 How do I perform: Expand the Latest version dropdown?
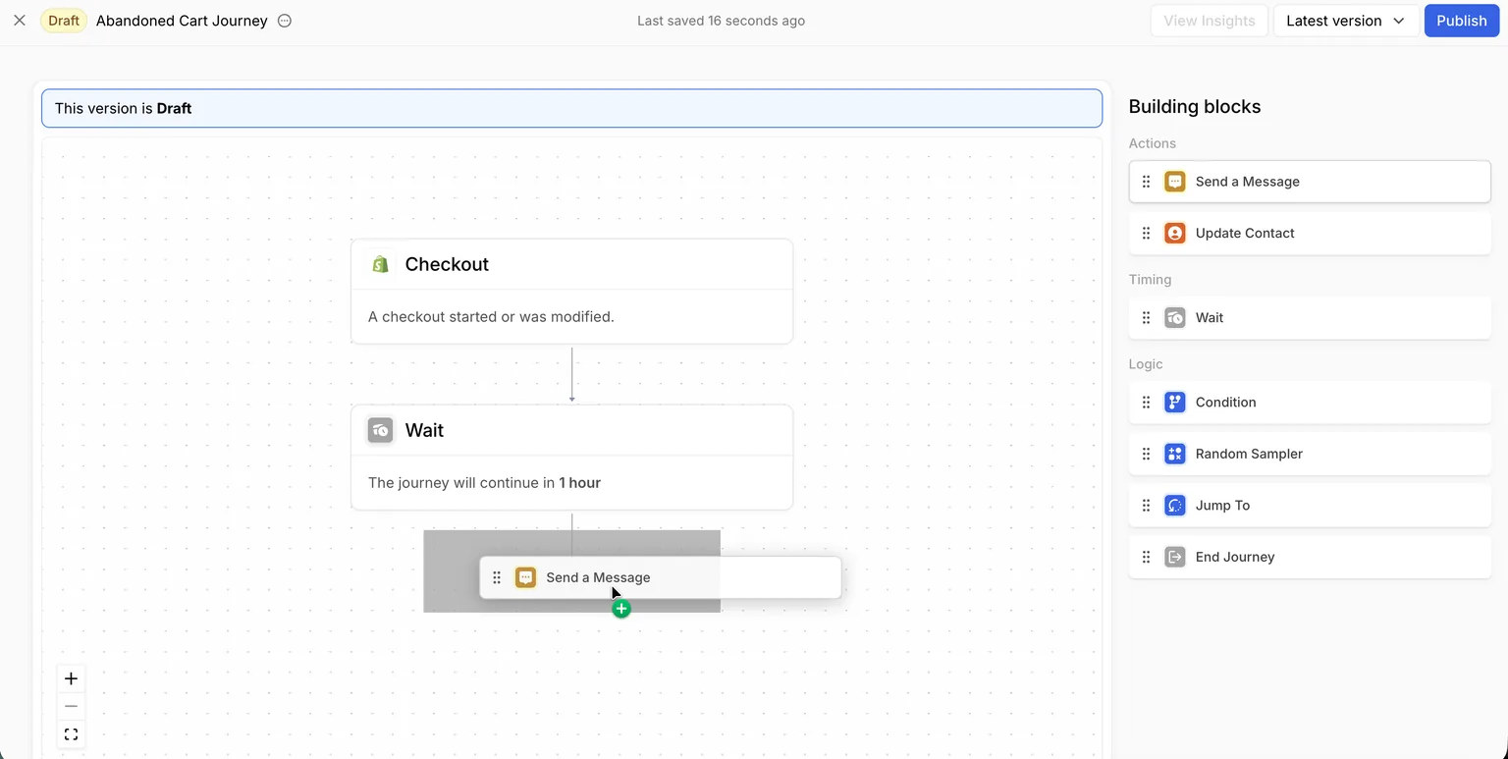tap(1346, 21)
